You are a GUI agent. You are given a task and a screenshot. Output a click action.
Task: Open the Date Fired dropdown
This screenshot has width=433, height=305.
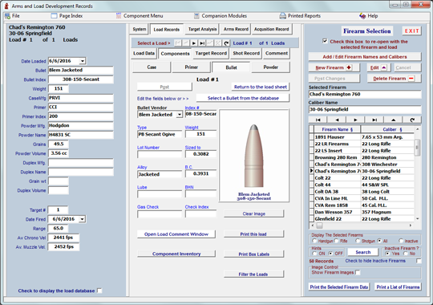[82, 219]
